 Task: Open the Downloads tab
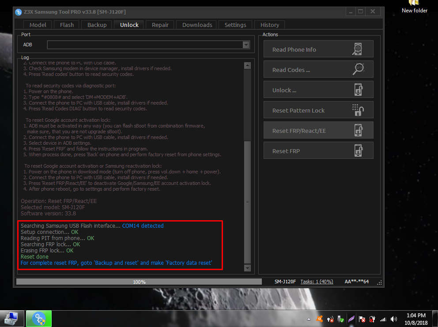tap(197, 25)
